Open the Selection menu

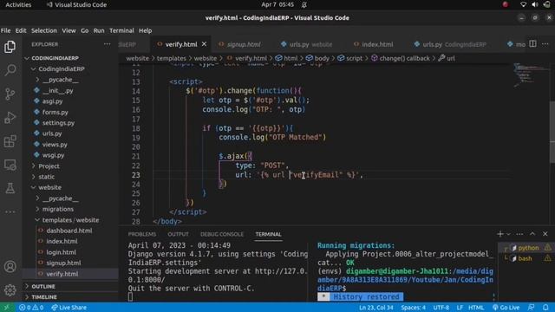pyautogui.click(x=44, y=30)
